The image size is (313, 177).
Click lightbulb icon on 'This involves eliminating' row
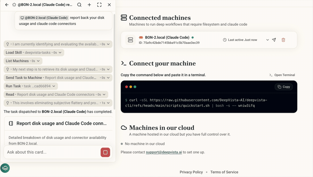pyautogui.click(x=8, y=103)
